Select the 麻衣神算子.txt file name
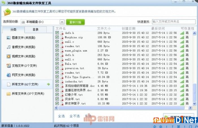The width and height of the screenshot is (198, 128). [75, 103]
